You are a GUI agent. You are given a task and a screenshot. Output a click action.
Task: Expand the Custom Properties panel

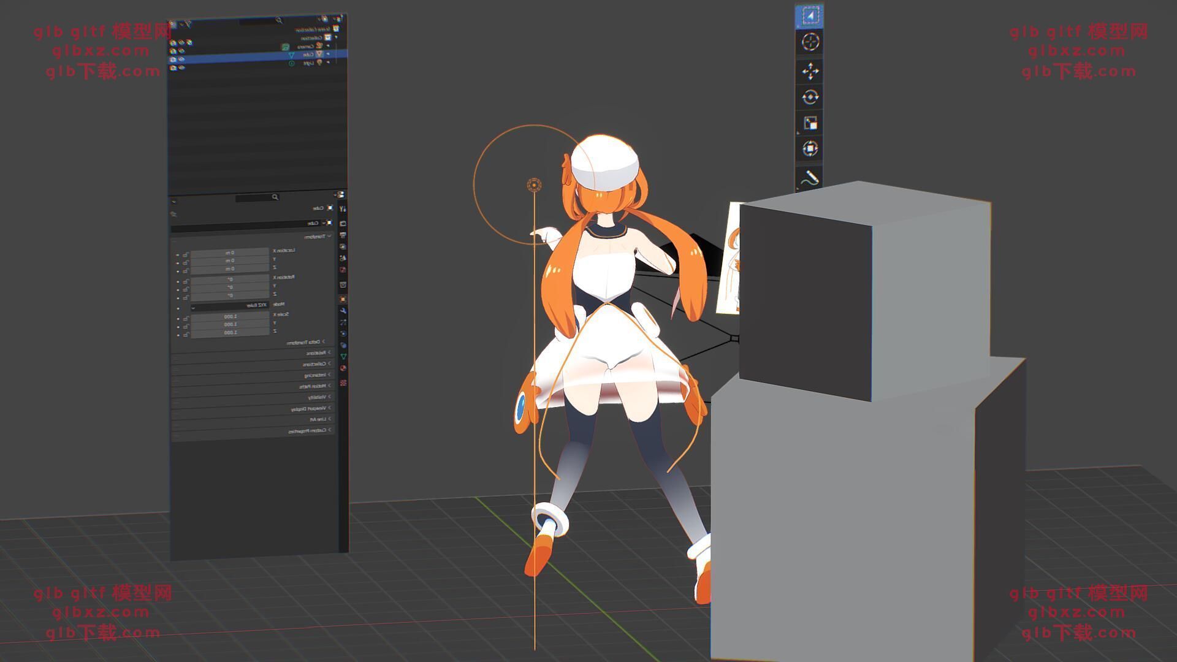click(x=310, y=431)
